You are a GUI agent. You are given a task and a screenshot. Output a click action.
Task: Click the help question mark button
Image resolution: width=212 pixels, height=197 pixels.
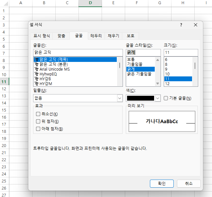click(x=181, y=25)
